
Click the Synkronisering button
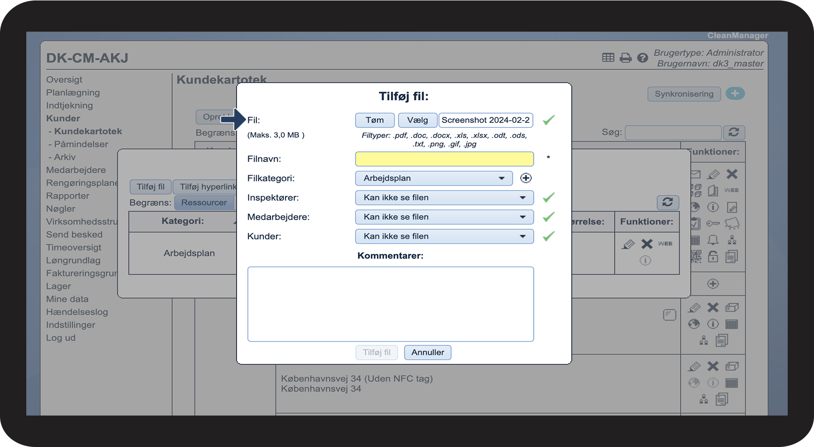pyautogui.click(x=684, y=94)
